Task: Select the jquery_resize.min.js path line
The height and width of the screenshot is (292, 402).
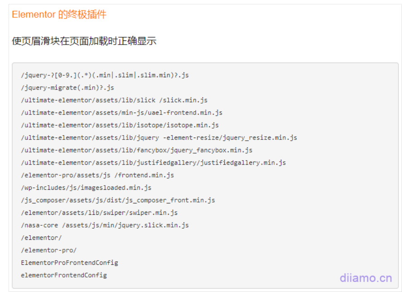Action: click(x=159, y=138)
